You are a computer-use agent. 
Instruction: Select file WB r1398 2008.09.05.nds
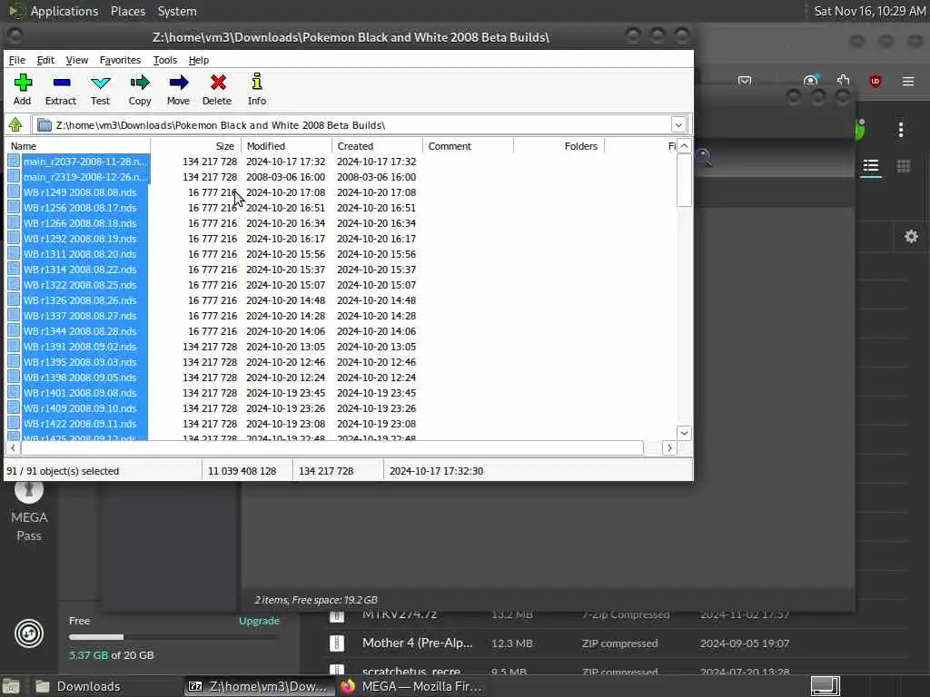(80, 377)
